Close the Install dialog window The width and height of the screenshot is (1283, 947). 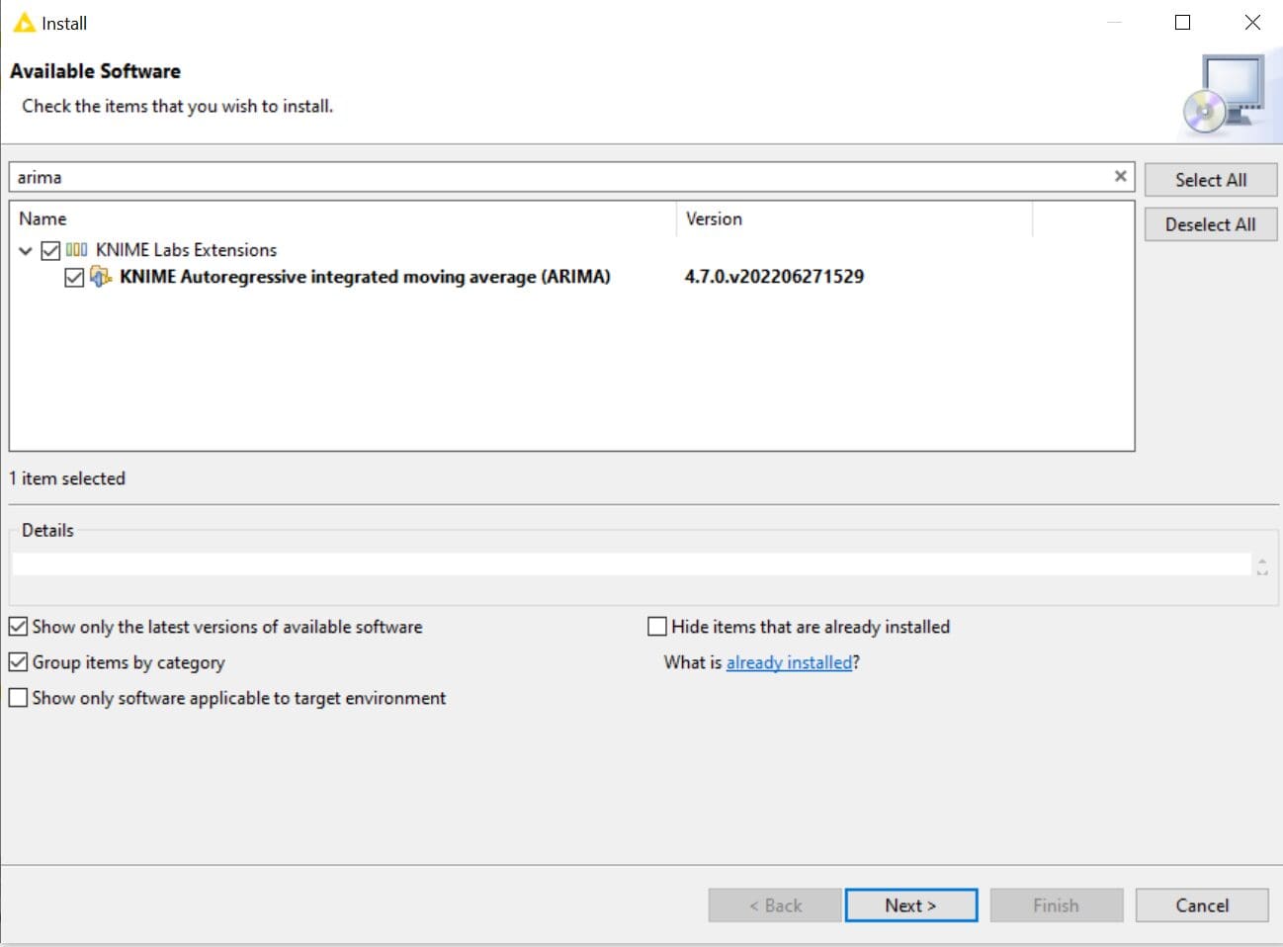click(1252, 23)
